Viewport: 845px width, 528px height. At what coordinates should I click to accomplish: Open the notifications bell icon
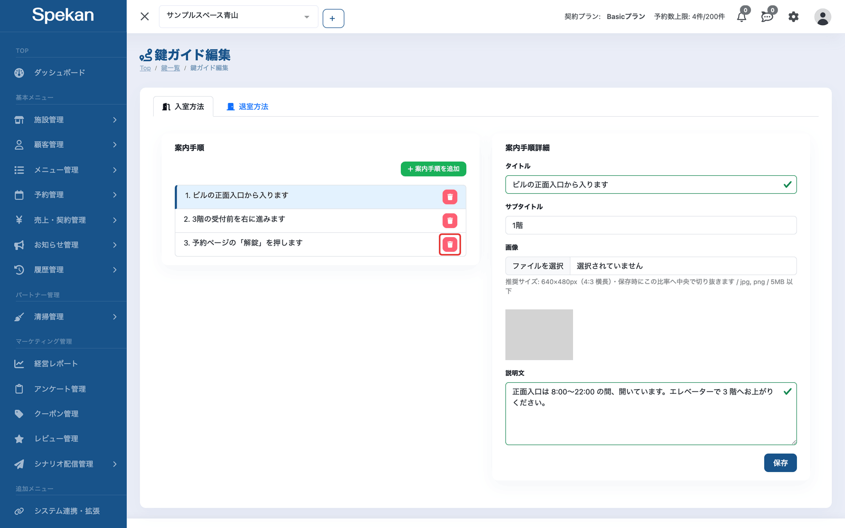click(741, 17)
